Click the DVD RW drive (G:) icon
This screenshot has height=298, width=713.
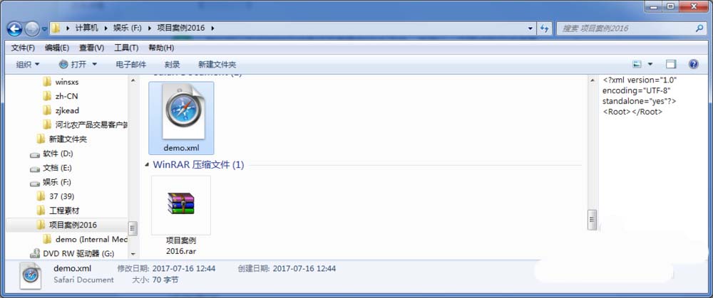click(x=34, y=253)
